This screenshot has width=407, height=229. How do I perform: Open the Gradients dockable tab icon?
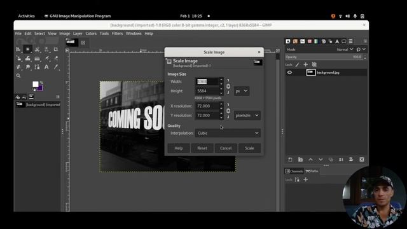click(x=316, y=41)
